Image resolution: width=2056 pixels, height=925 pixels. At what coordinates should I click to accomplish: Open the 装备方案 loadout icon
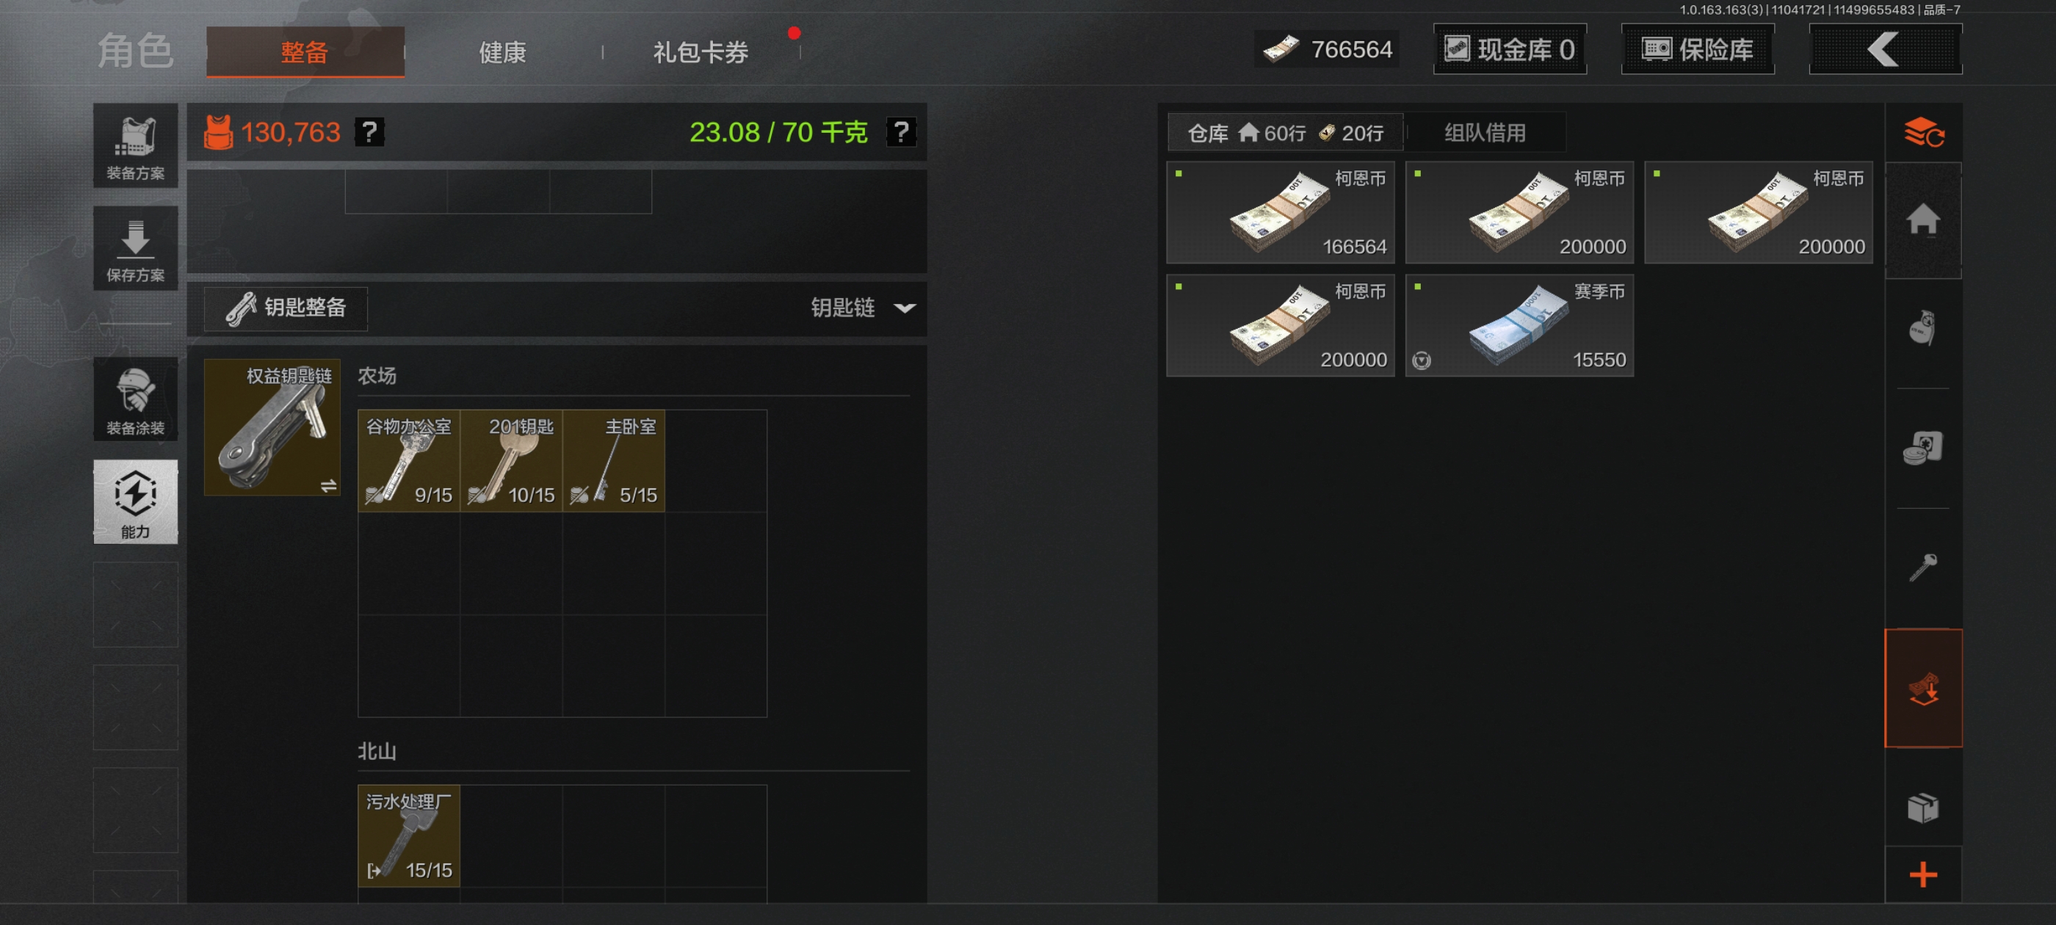135,145
